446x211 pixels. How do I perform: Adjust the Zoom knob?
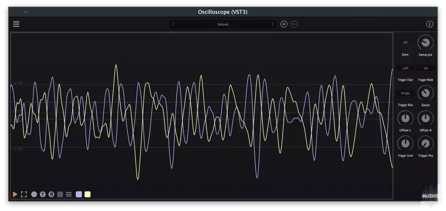(426, 93)
